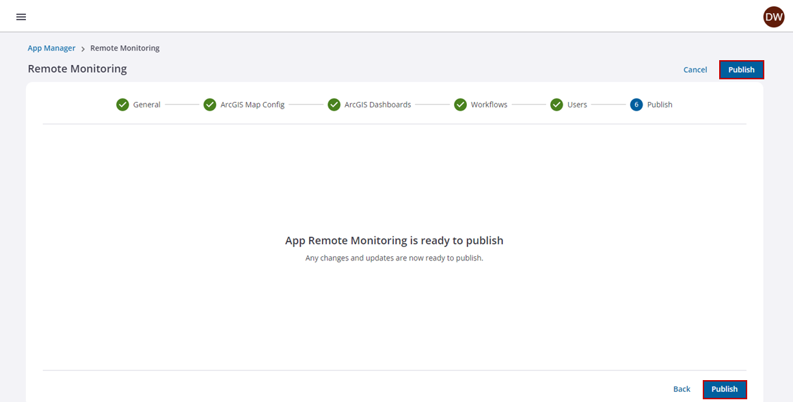Click the Users step checkmark icon
Screen dimensions: 793x402
coord(556,105)
